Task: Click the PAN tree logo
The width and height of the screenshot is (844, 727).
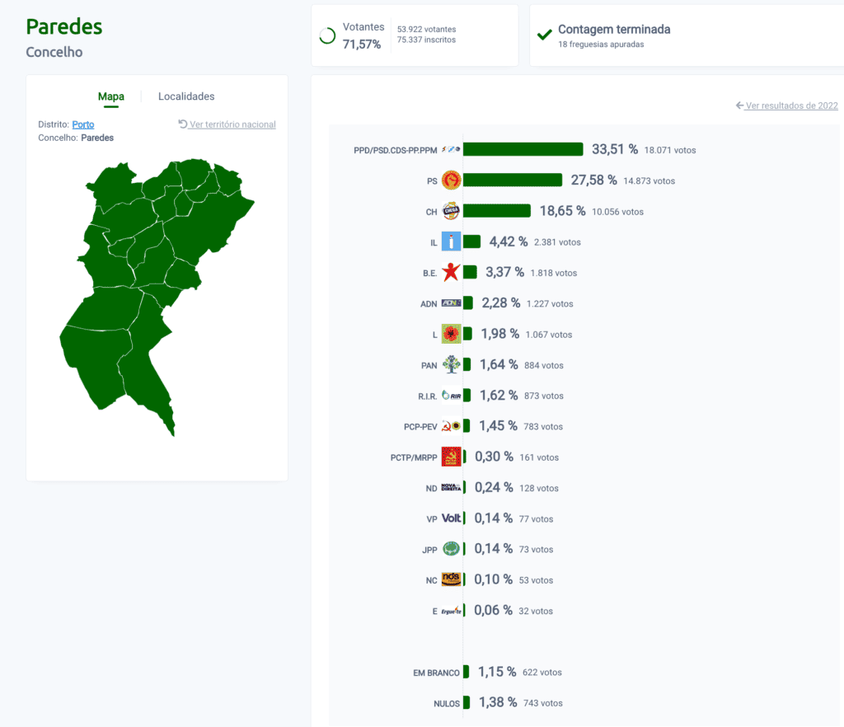Action: [x=451, y=365]
